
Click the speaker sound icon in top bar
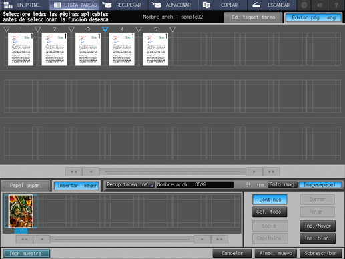click(320, 5)
